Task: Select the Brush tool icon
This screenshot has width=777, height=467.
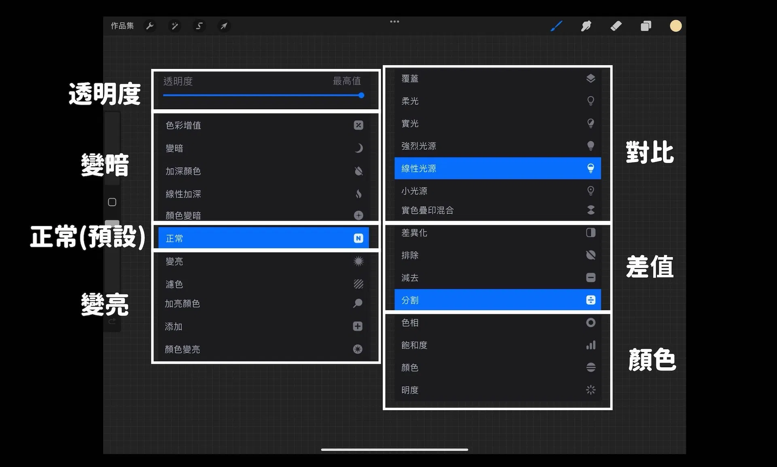Action: tap(556, 26)
